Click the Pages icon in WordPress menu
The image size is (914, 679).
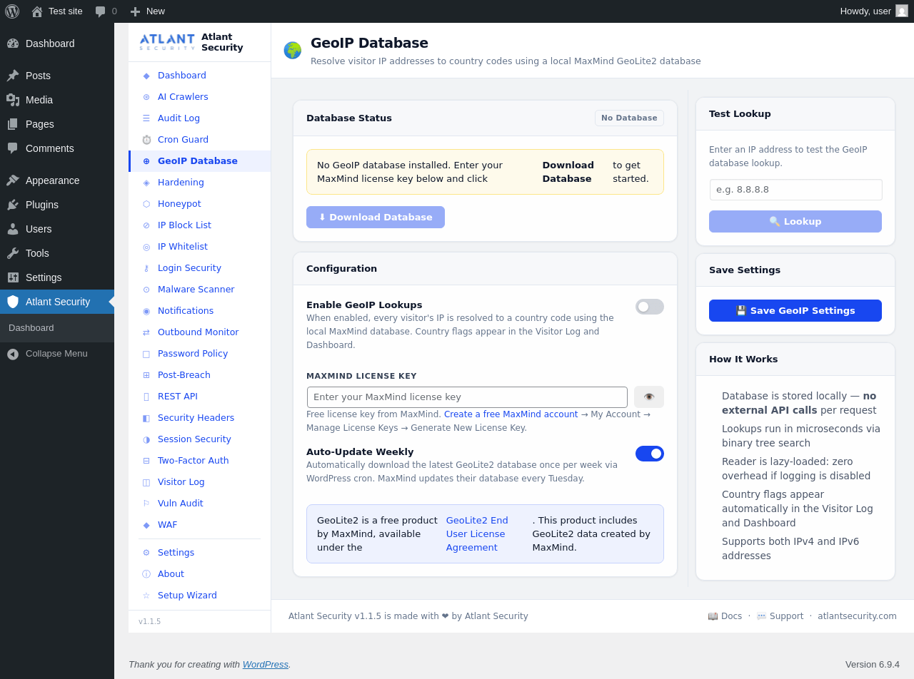click(x=13, y=124)
